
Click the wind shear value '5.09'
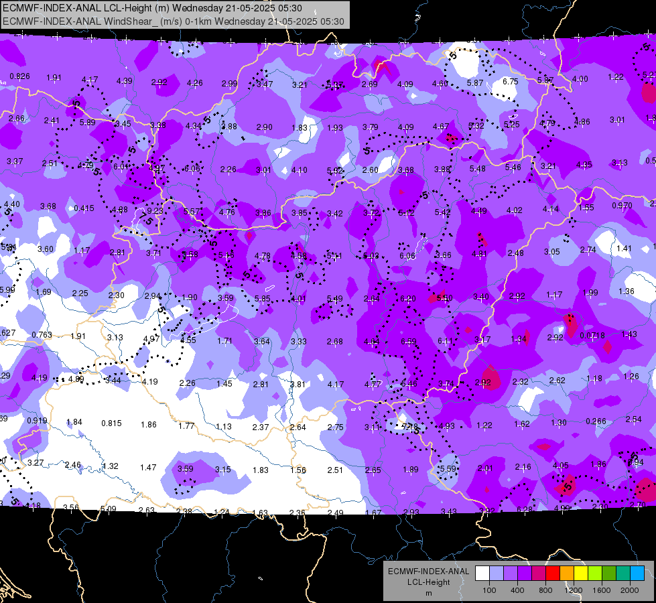pos(109,509)
